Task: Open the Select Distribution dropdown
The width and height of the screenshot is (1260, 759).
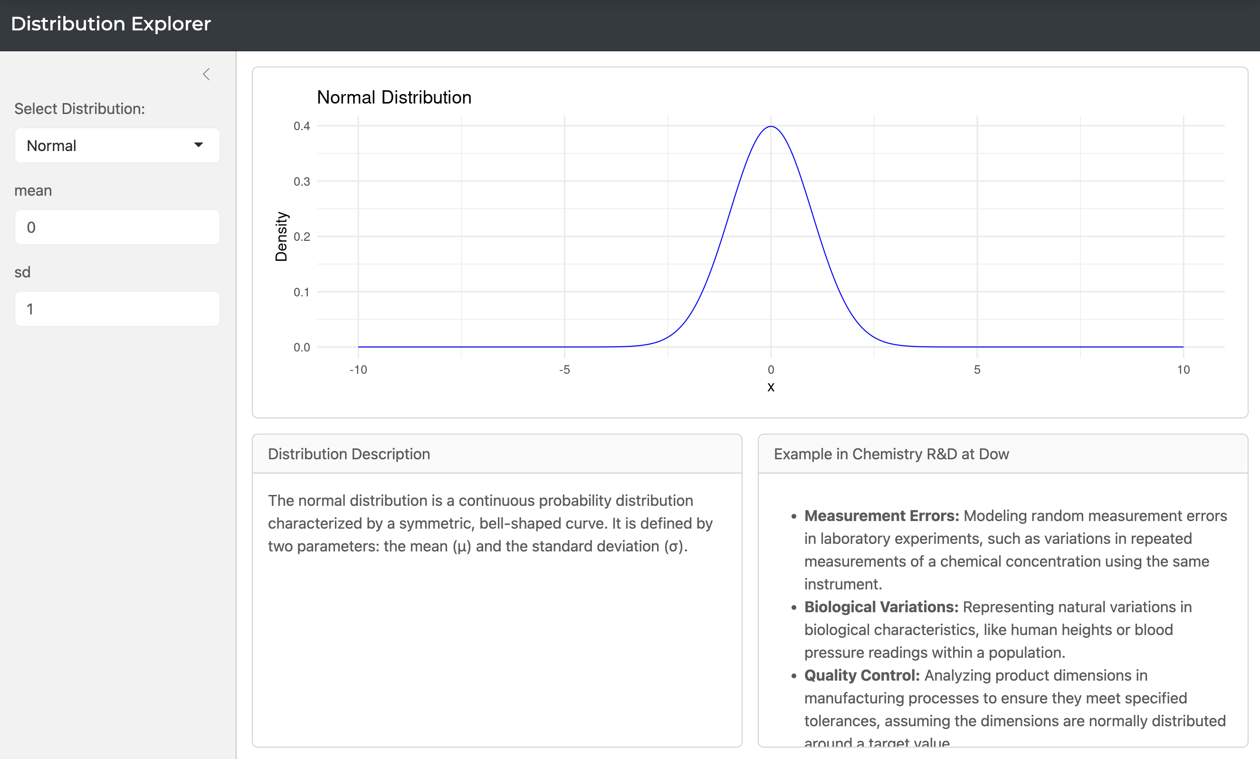Action: pos(116,146)
